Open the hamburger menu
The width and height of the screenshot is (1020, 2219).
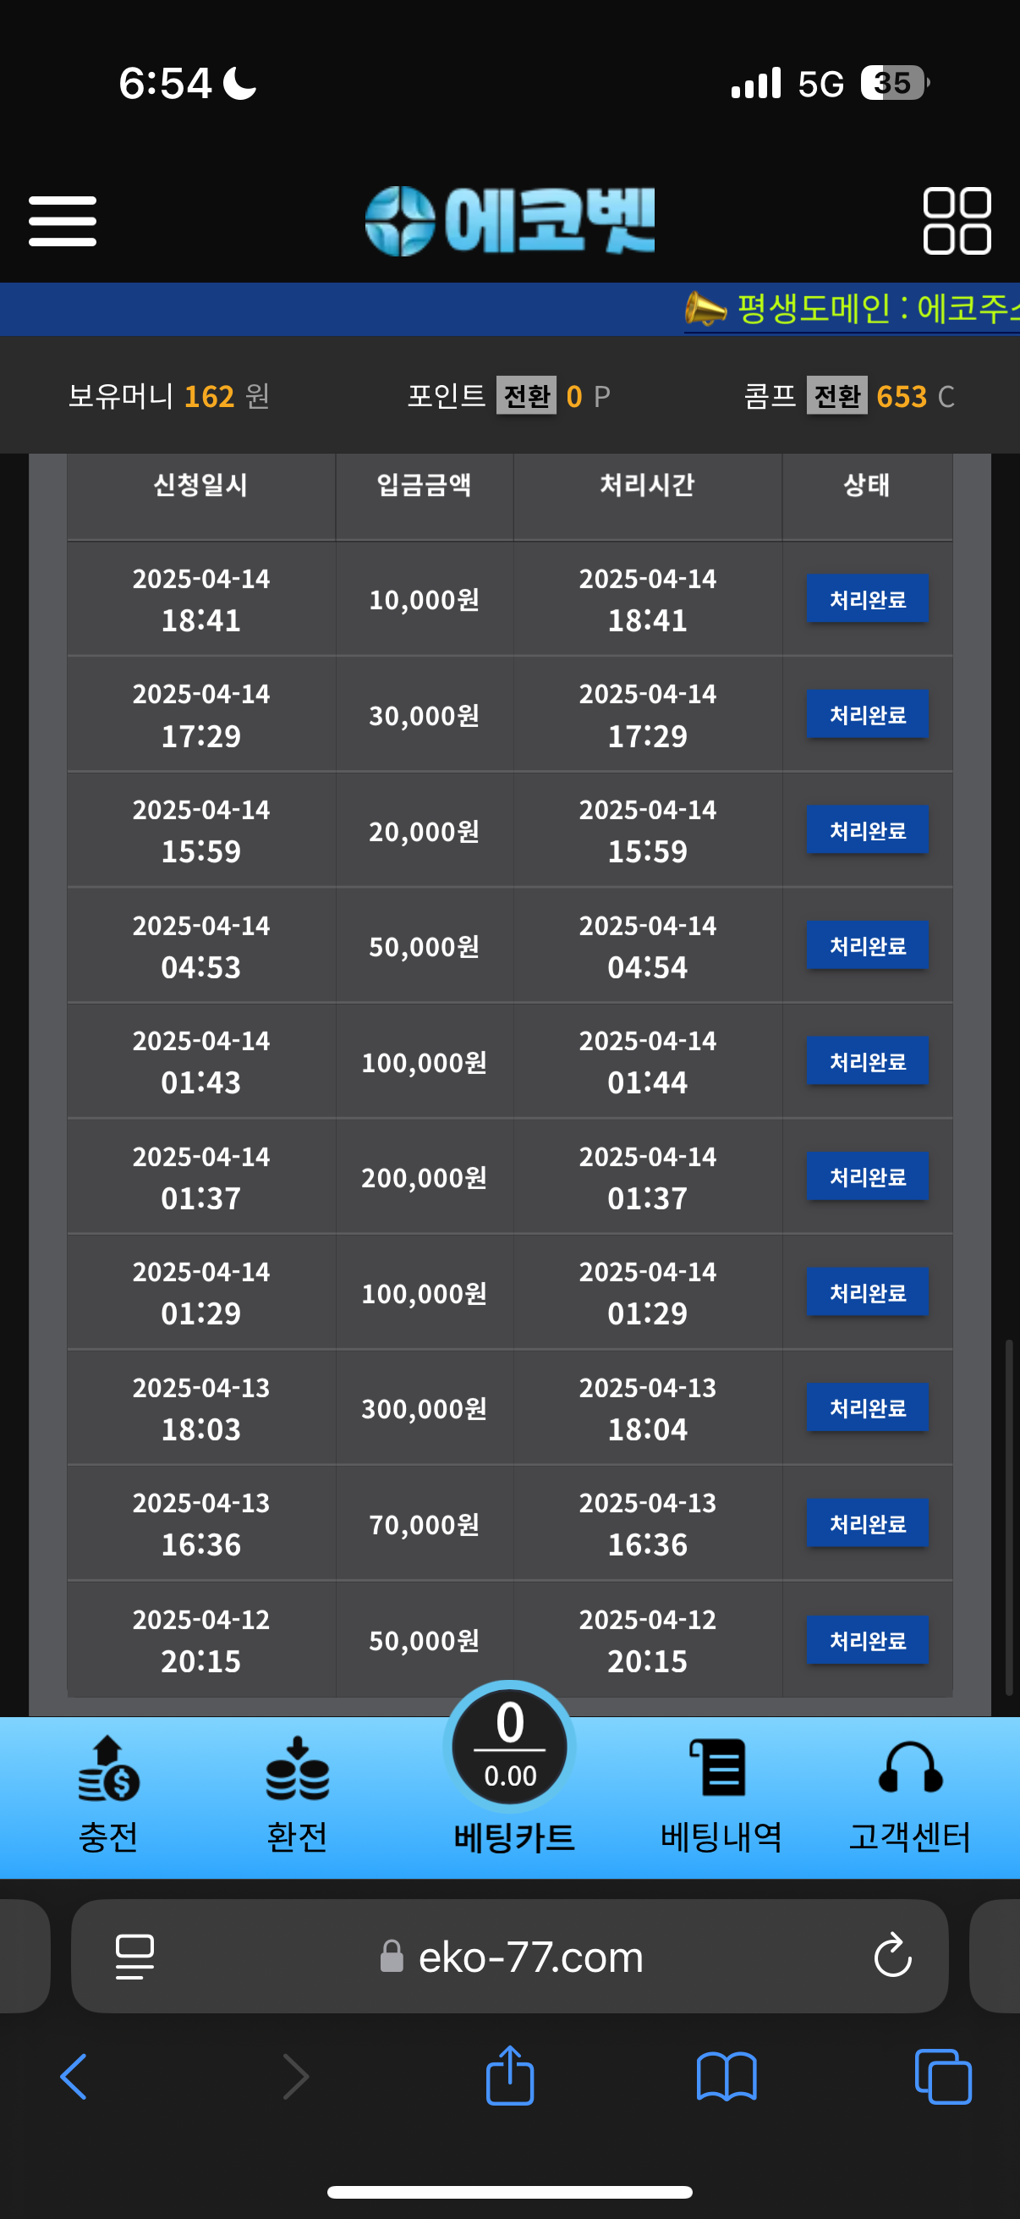point(62,221)
